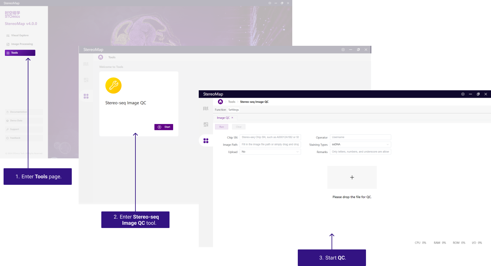491x266 pixels.
Task: Open the Feedback link in the home window
Action: 24,138
